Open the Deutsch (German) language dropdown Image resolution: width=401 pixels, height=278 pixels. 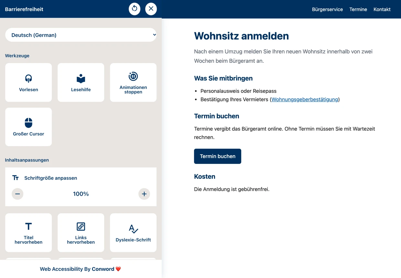pyautogui.click(x=81, y=35)
